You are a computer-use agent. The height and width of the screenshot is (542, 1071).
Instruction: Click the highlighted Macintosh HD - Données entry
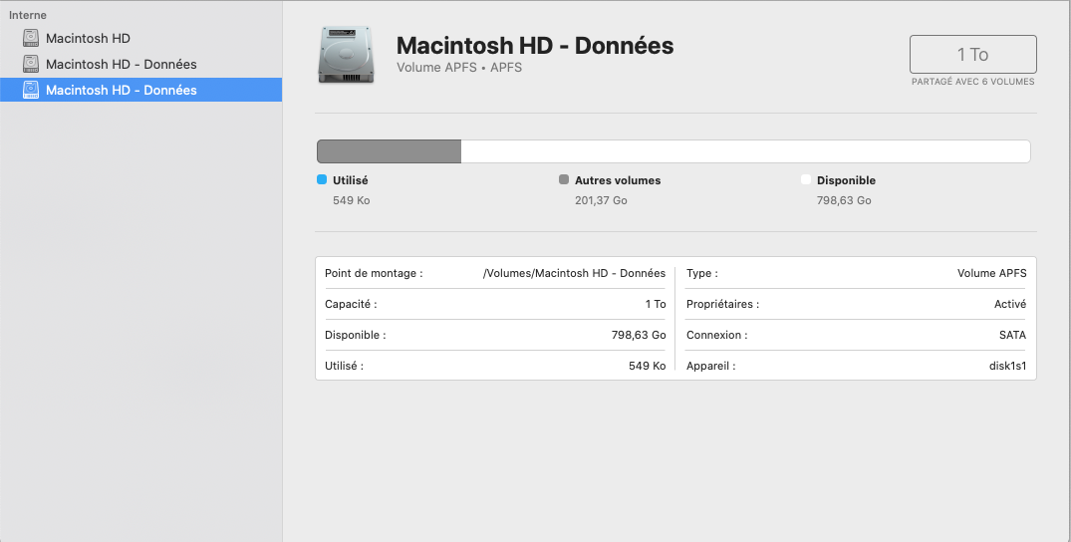coord(121,91)
